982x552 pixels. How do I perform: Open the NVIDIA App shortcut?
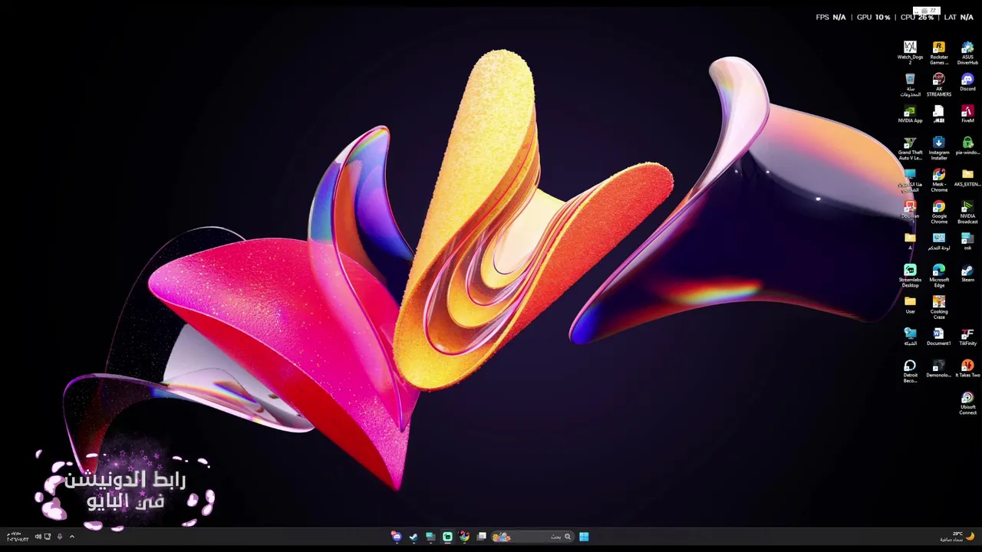coord(910,114)
